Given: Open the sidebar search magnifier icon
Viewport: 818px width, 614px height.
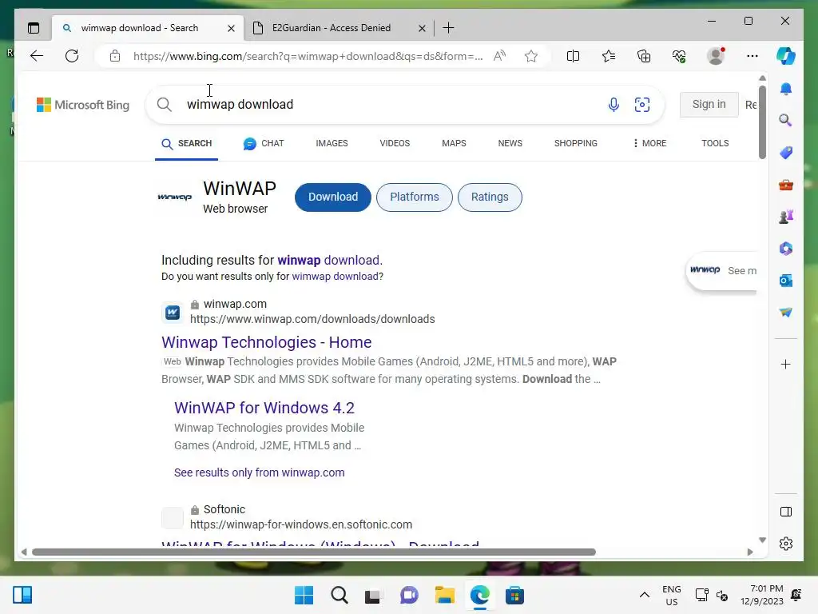Looking at the screenshot, I should coord(786,121).
